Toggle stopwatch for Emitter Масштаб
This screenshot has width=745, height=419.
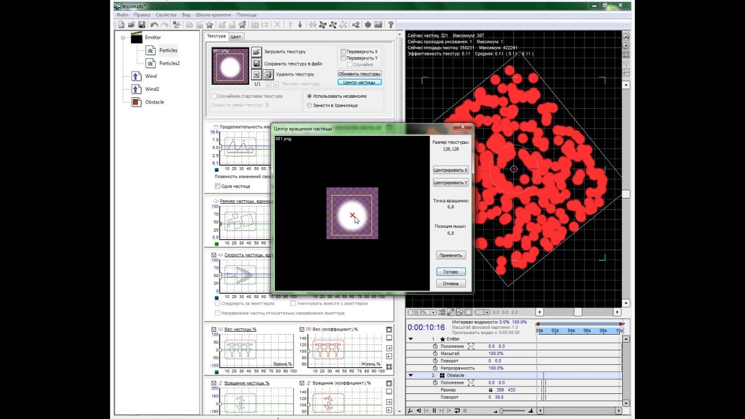(435, 354)
